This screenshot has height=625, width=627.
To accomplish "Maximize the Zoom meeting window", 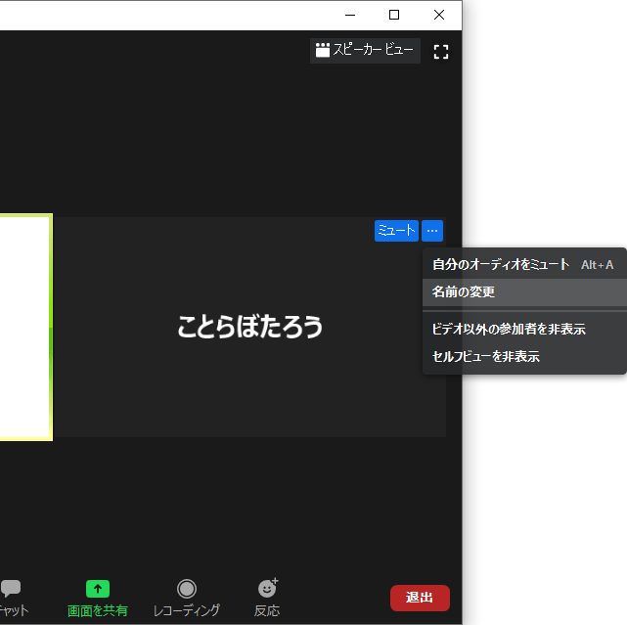I will point(394,15).
